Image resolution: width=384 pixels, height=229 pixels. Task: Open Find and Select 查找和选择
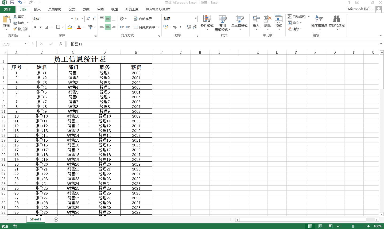coord(337,22)
